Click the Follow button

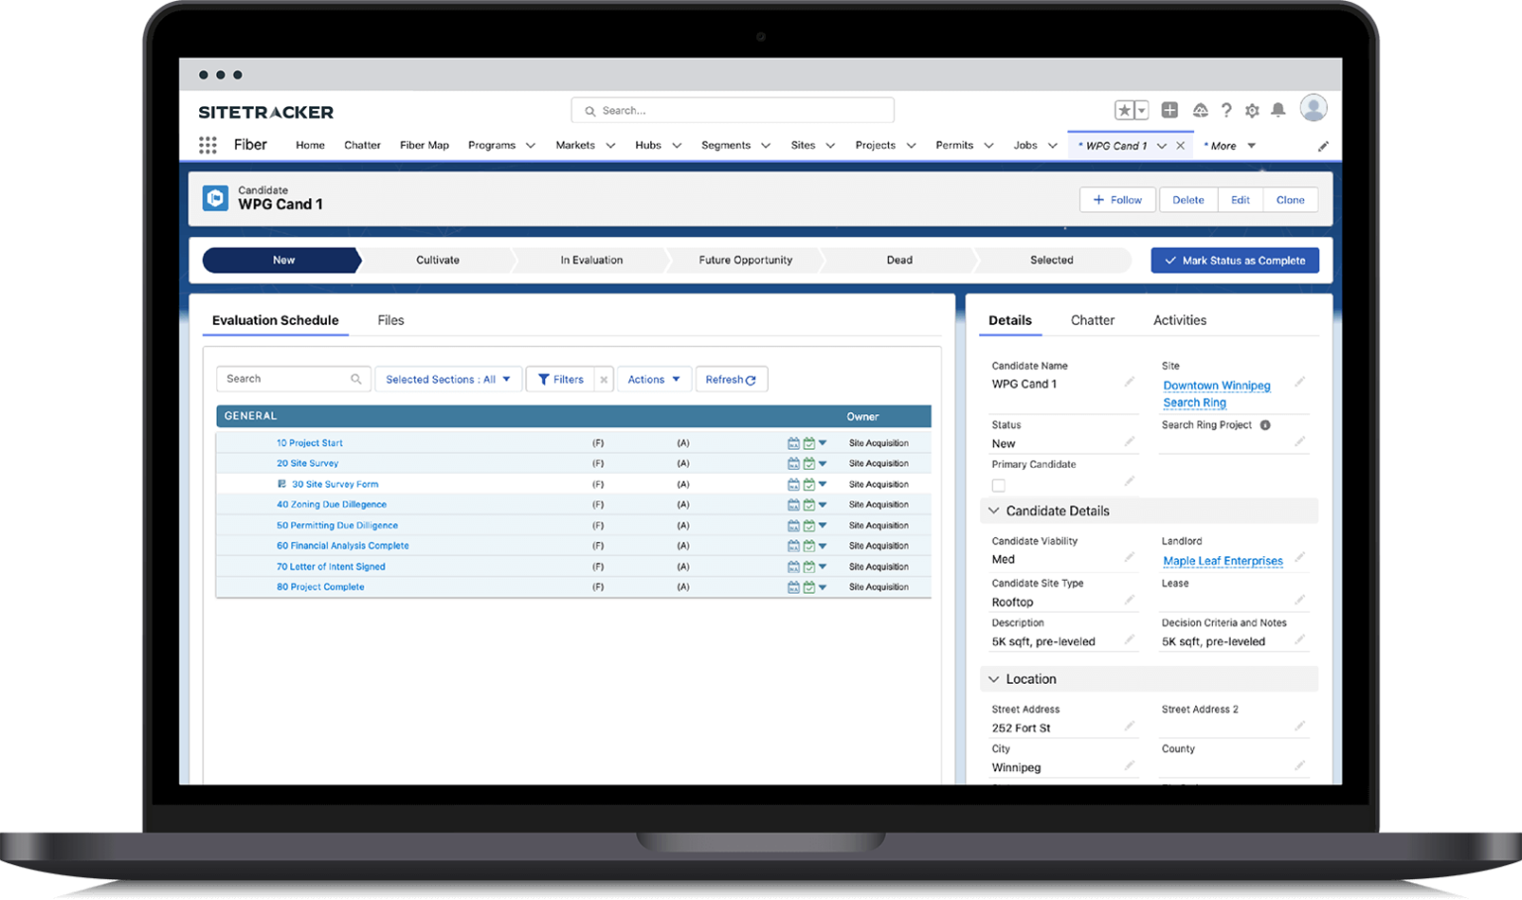[1117, 199]
